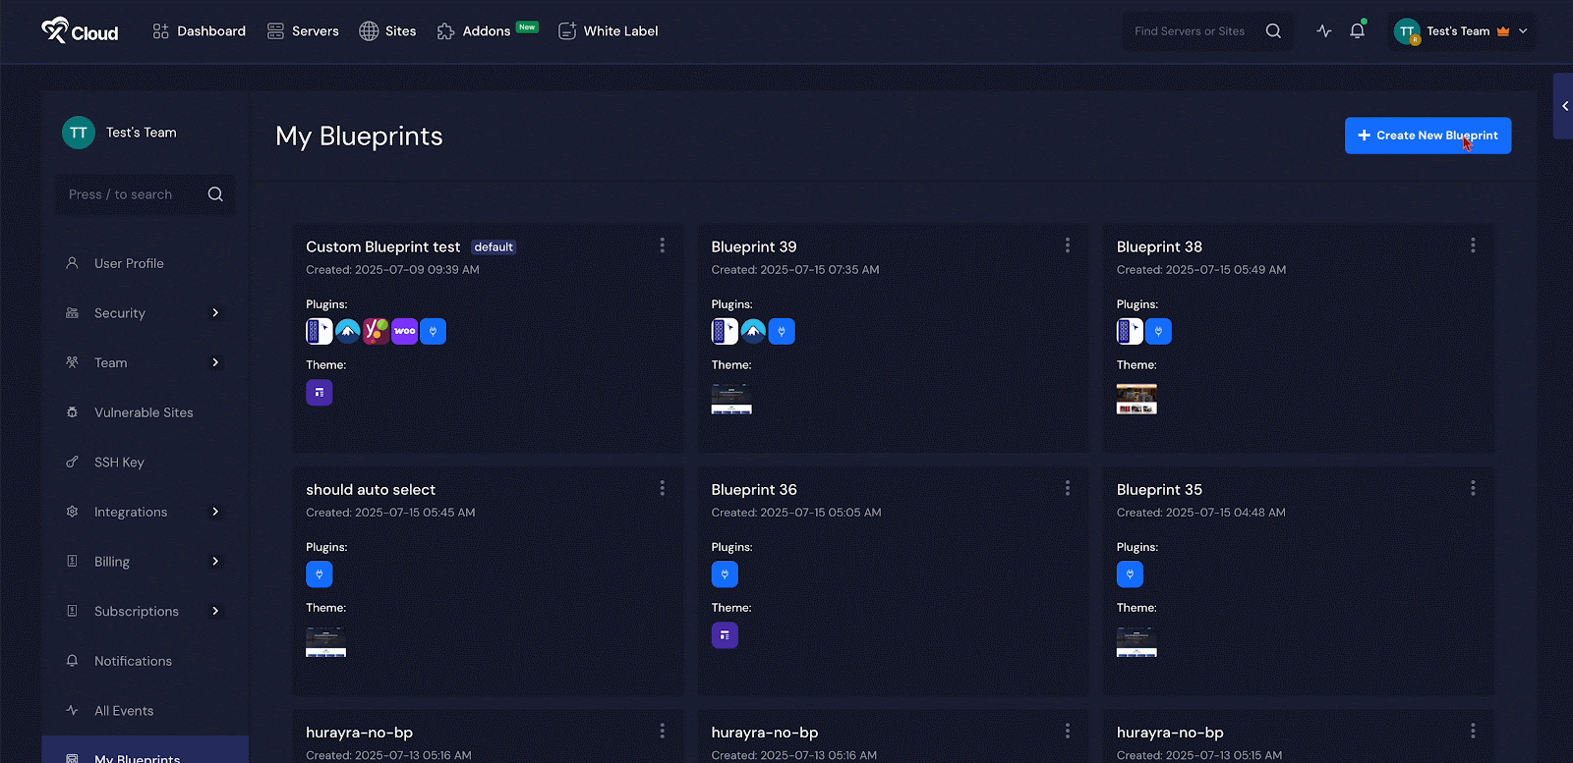This screenshot has height=763, width=1573.
Task: Click the collapse arrow tab on the right edge
Action: pos(1563,106)
